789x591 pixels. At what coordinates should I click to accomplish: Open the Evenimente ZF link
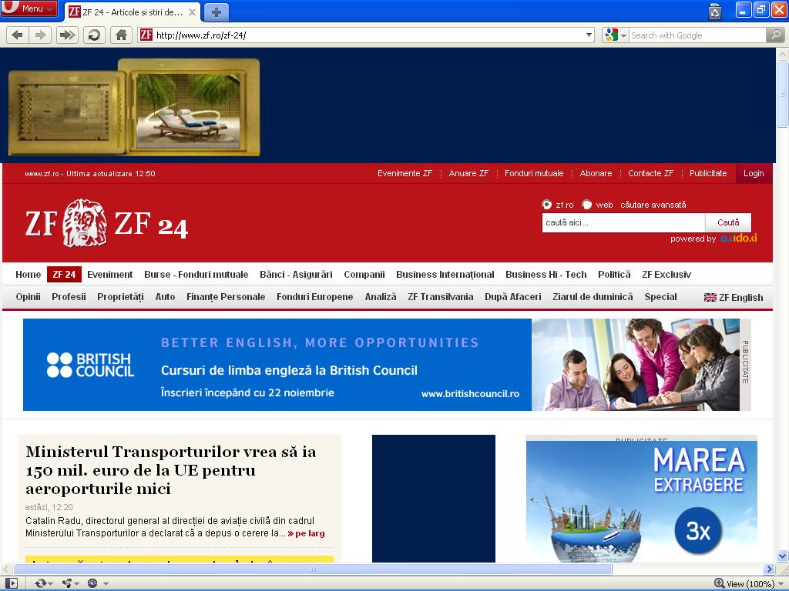coord(405,173)
